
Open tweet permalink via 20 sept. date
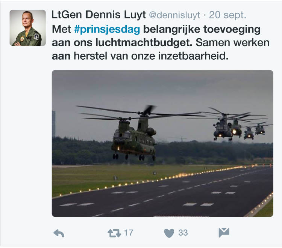click(227, 15)
